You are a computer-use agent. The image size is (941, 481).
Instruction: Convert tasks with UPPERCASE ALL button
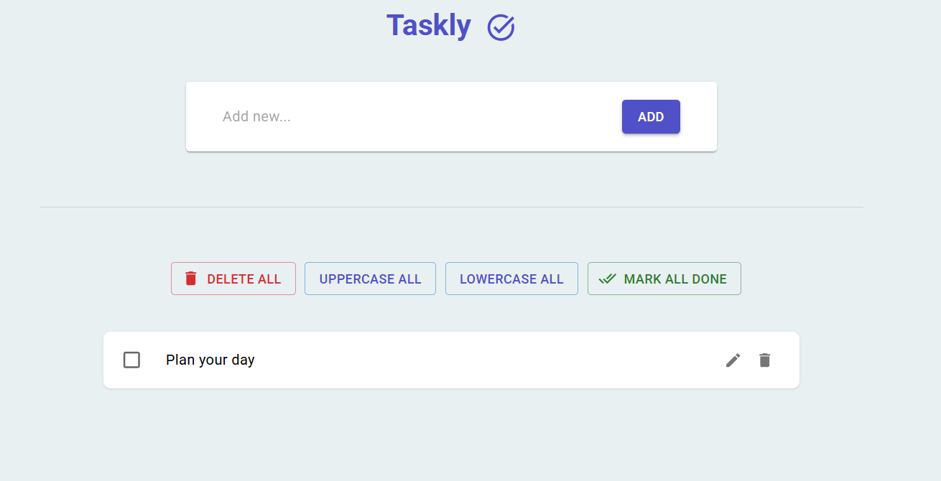tap(370, 279)
